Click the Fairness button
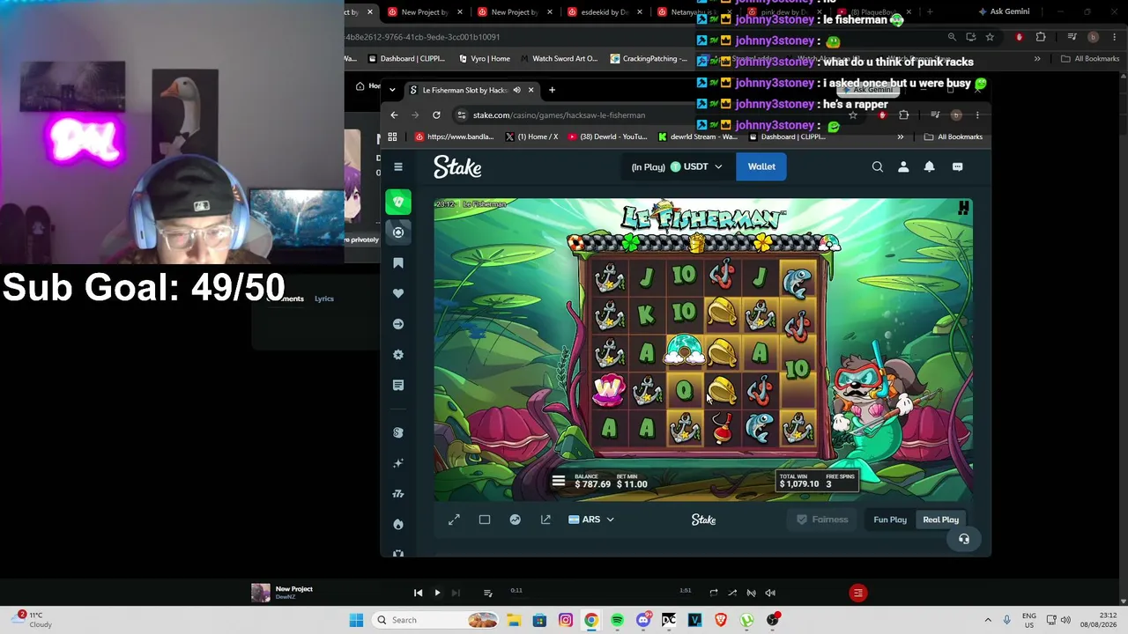 [x=821, y=520]
